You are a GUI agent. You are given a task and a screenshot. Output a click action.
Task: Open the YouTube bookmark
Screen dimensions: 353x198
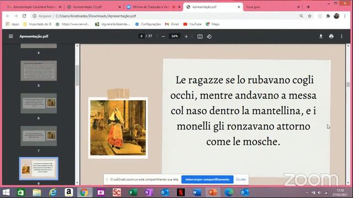(192, 24)
